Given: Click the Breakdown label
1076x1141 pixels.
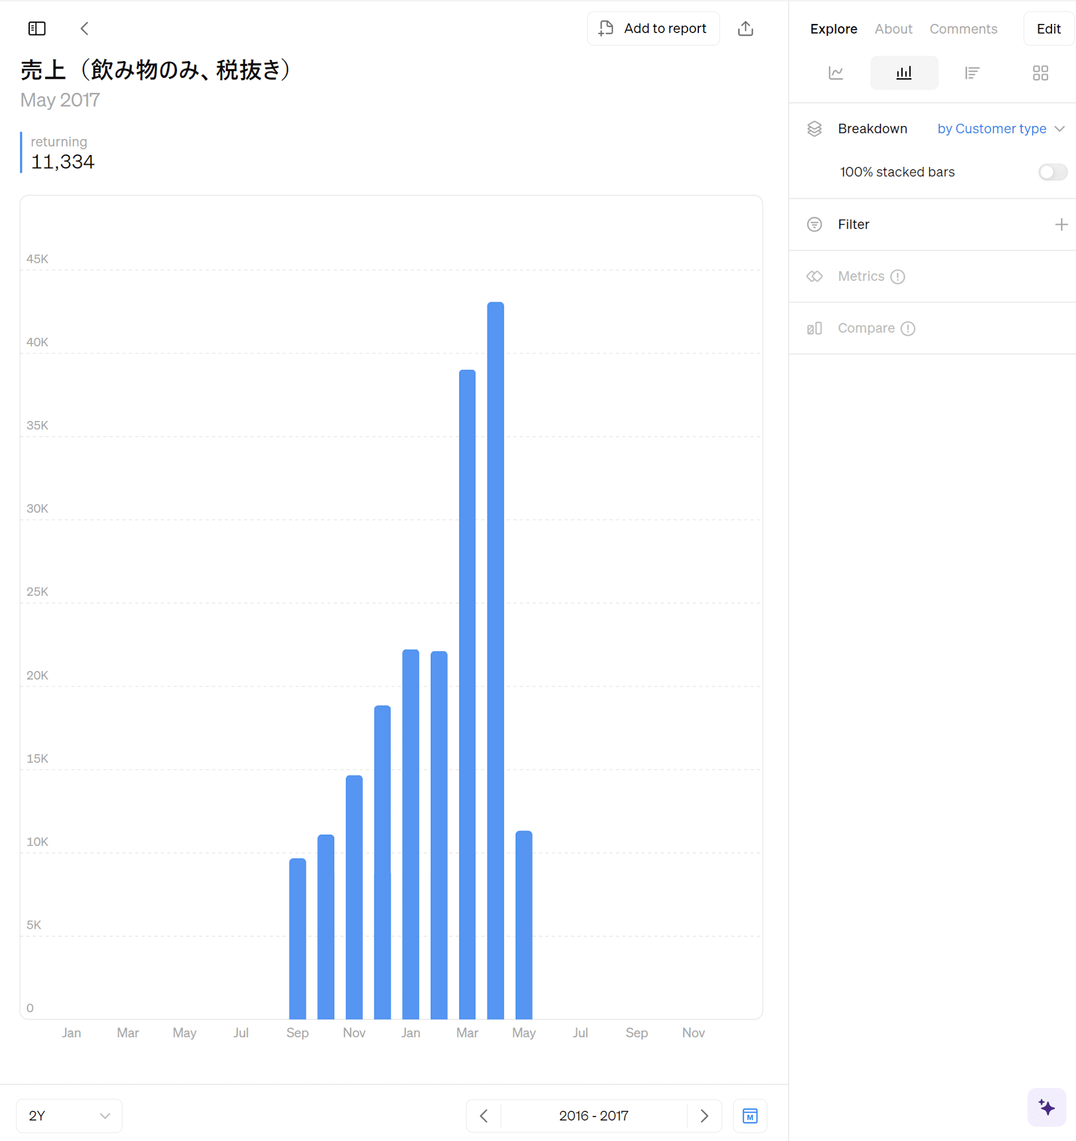Looking at the screenshot, I should (872, 128).
